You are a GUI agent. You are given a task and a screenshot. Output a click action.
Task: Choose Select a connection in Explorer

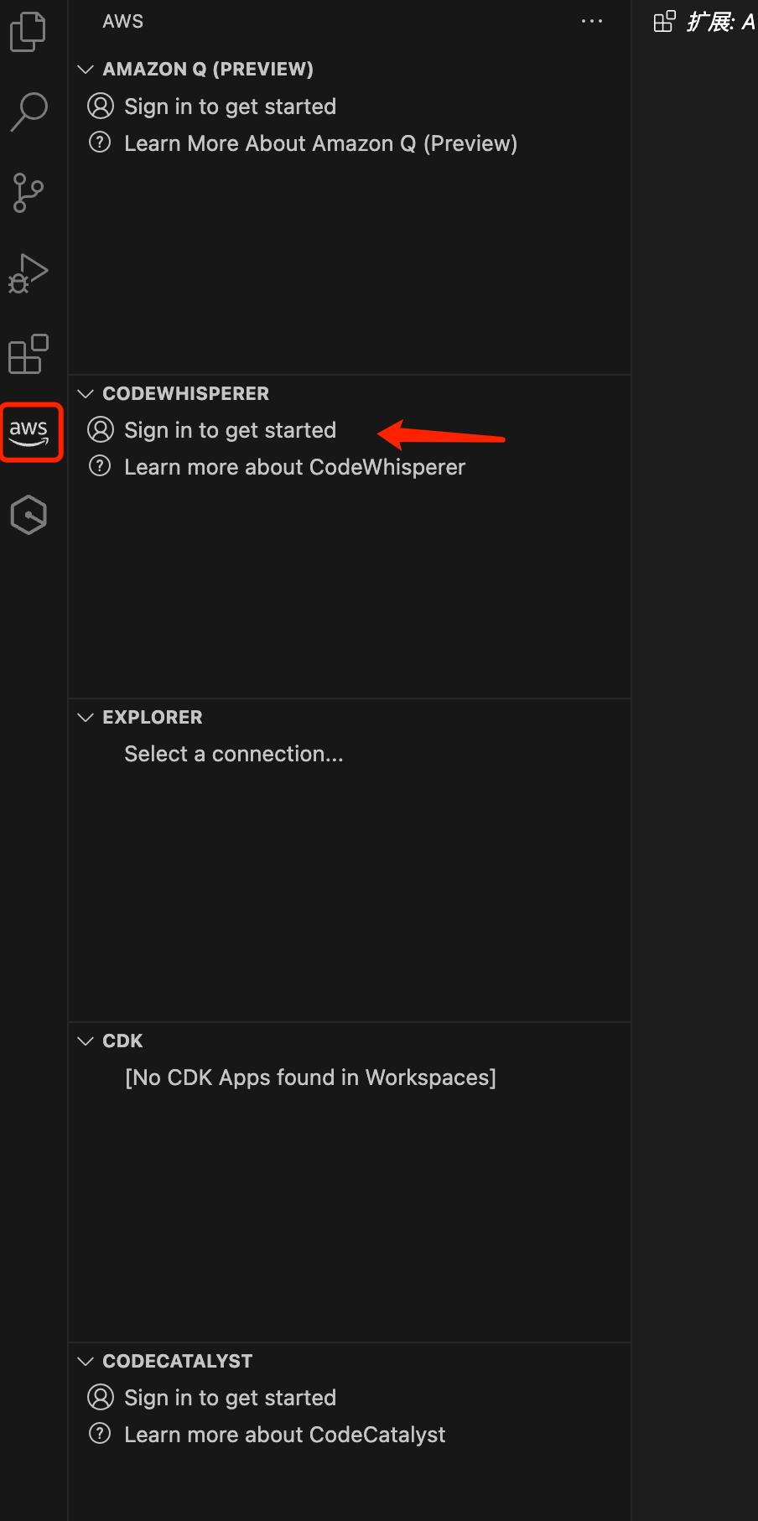pos(234,754)
